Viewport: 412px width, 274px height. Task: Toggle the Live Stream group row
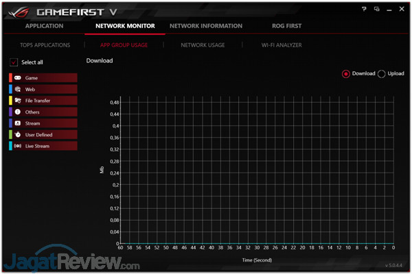coord(43,146)
